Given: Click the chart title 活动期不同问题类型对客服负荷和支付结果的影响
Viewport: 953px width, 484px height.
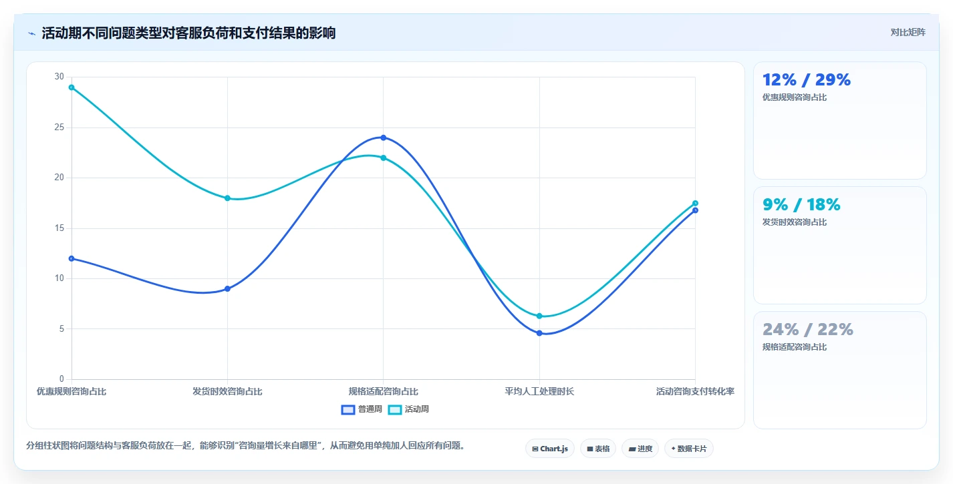Looking at the screenshot, I should [x=188, y=33].
